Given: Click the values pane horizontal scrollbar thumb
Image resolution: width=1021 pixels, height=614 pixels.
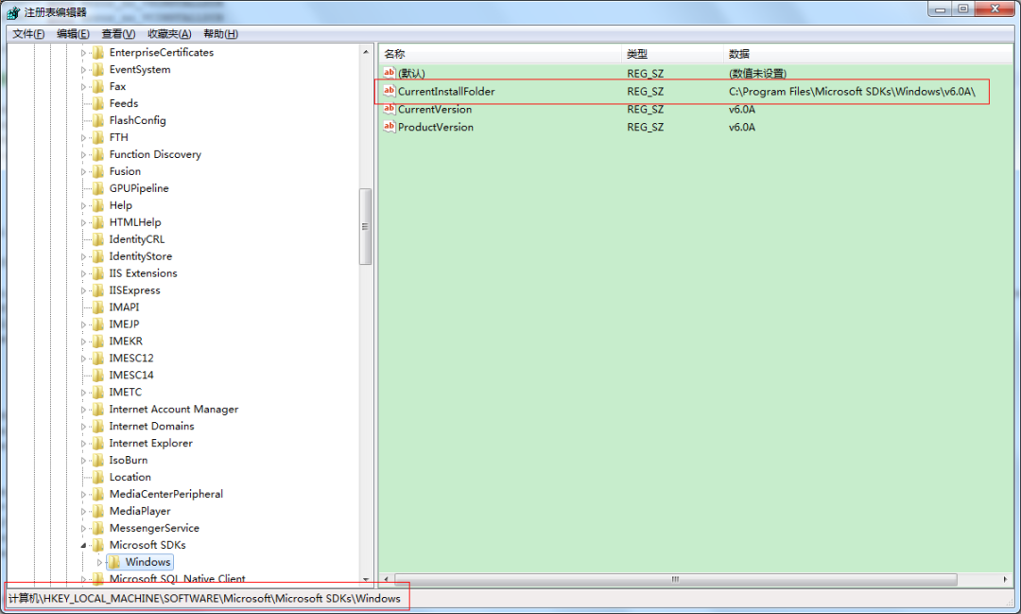Looking at the screenshot, I should pyautogui.click(x=675, y=579).
